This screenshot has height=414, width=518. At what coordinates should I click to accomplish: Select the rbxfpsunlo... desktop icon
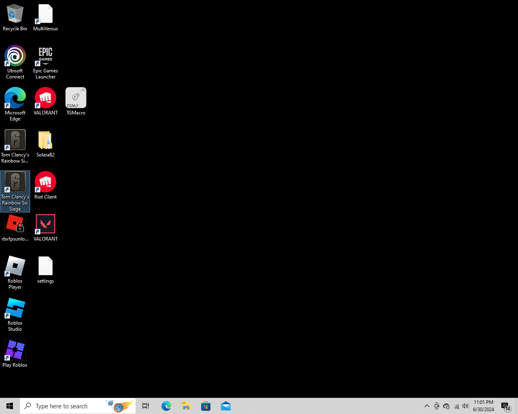tap(15, 228)
